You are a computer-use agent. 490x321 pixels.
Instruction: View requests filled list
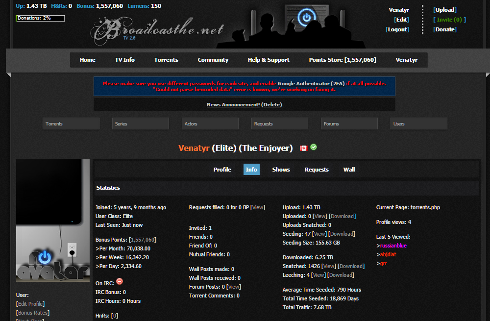pyautogui.click(x=258, y=207)
